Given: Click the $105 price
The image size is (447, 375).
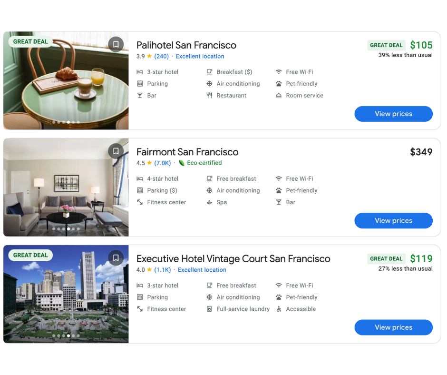Looking at the screenshot, I should [421, 45].
